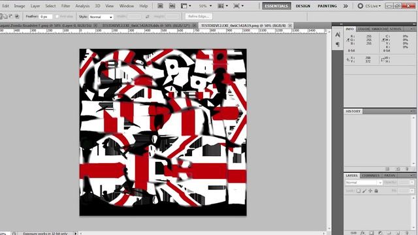418x235 pixels.
Task: Open the Layer menu
Action: (x=35, y=6)
